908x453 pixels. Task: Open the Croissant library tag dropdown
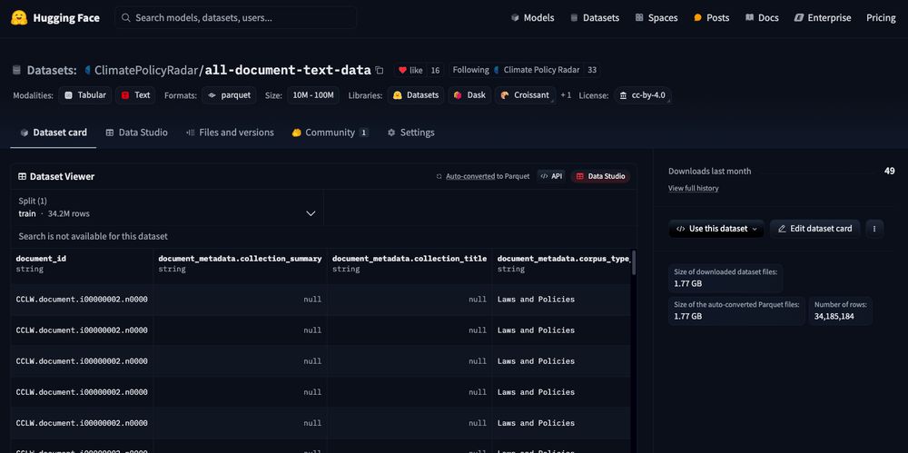pos(525,95)
